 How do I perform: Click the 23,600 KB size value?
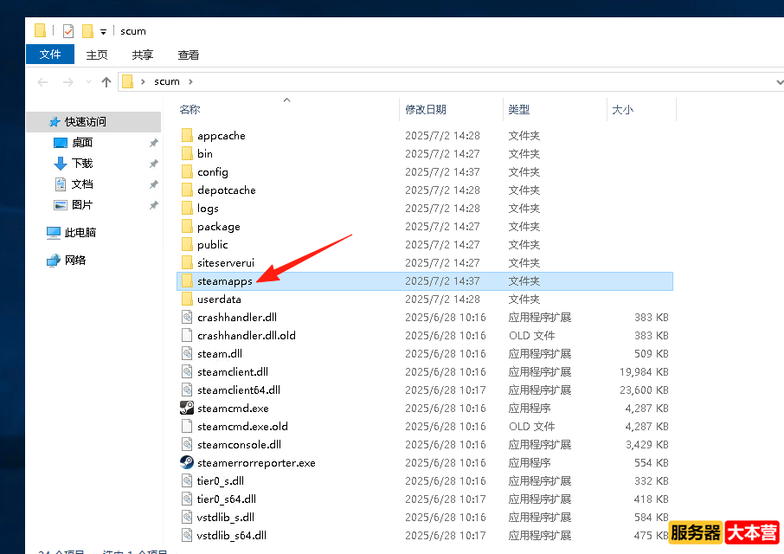(644, 390)
